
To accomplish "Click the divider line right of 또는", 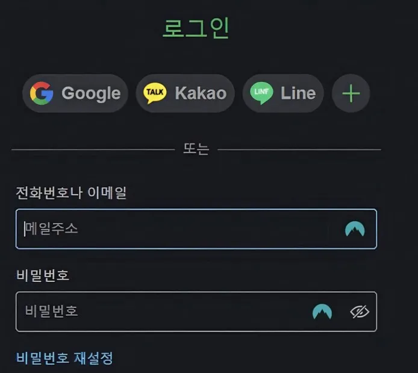I will point(299,149).
